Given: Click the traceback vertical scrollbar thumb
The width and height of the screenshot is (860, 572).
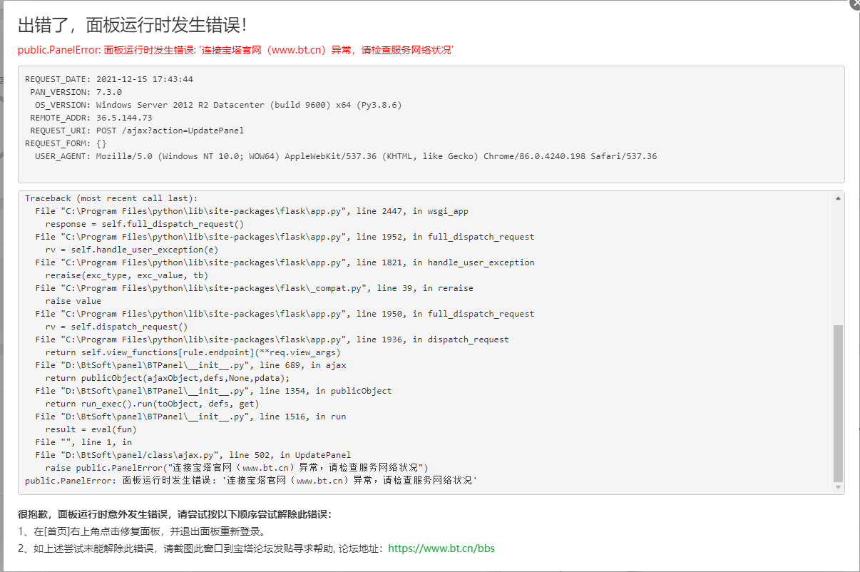Looking at the screenshot, I should pyautogui.click(x=838, y=403).
